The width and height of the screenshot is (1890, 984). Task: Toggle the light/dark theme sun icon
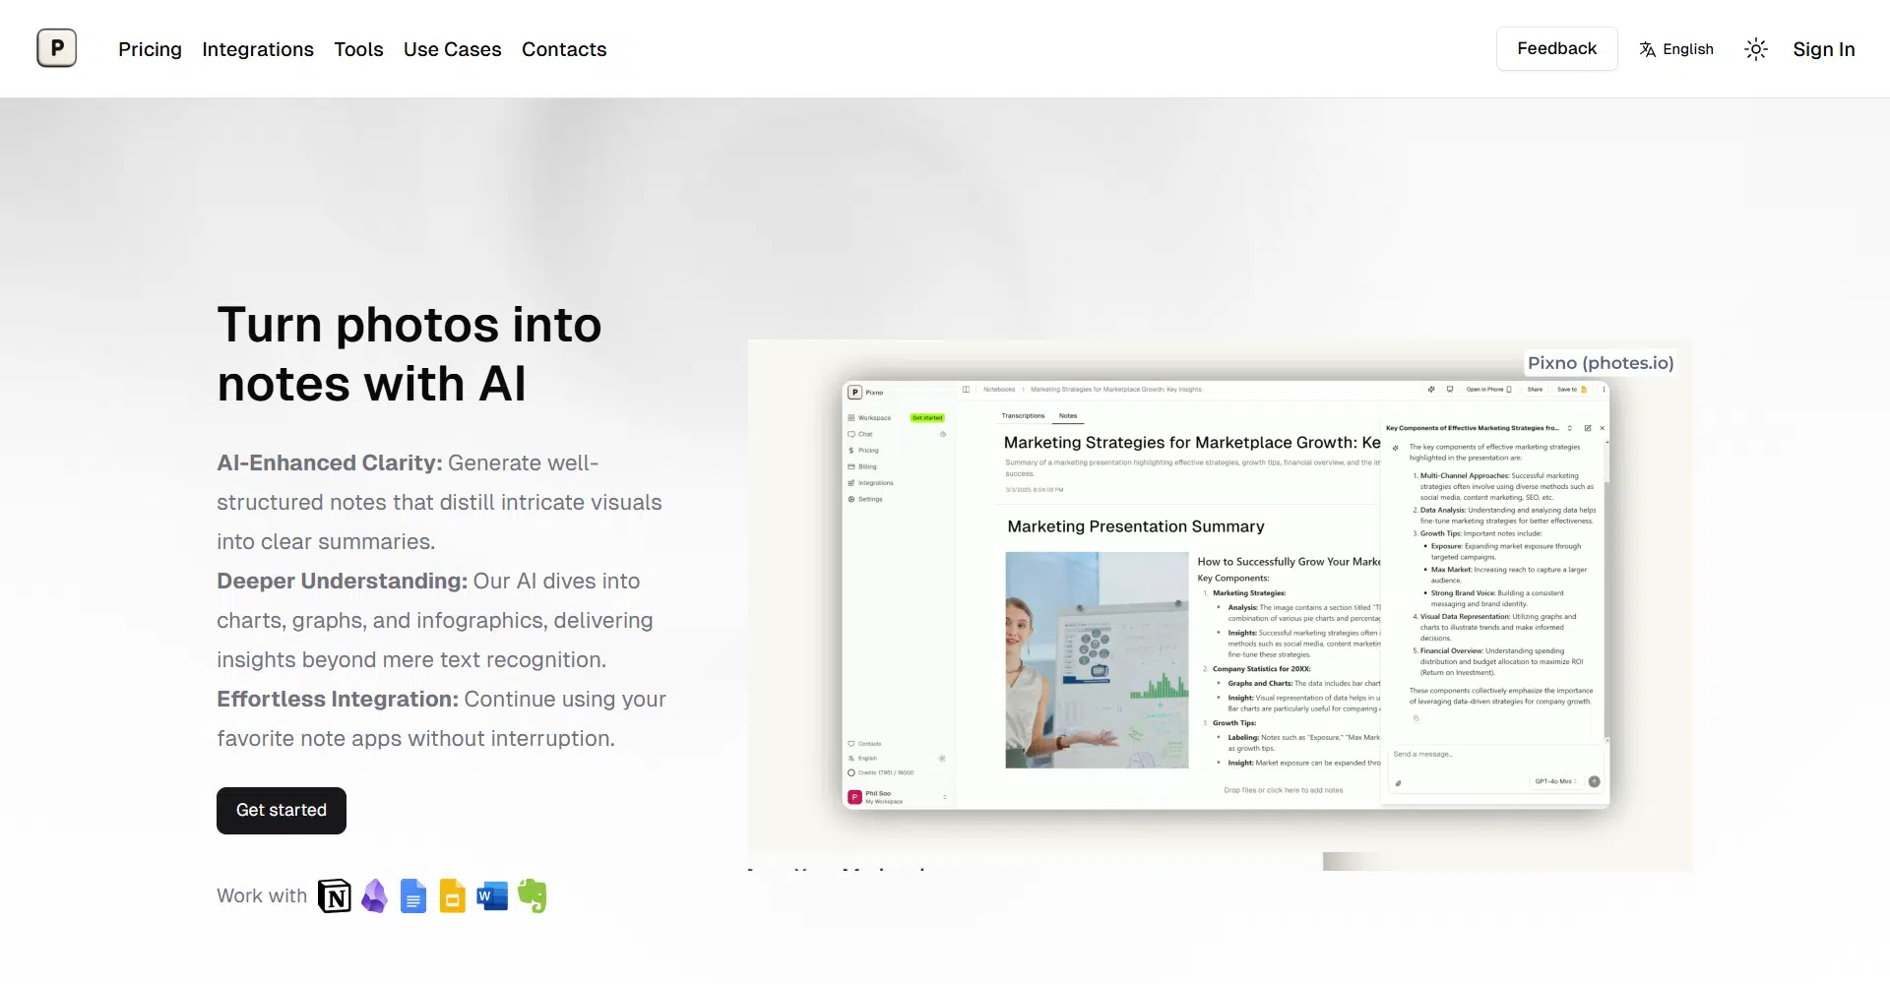tap(1755, 49)
